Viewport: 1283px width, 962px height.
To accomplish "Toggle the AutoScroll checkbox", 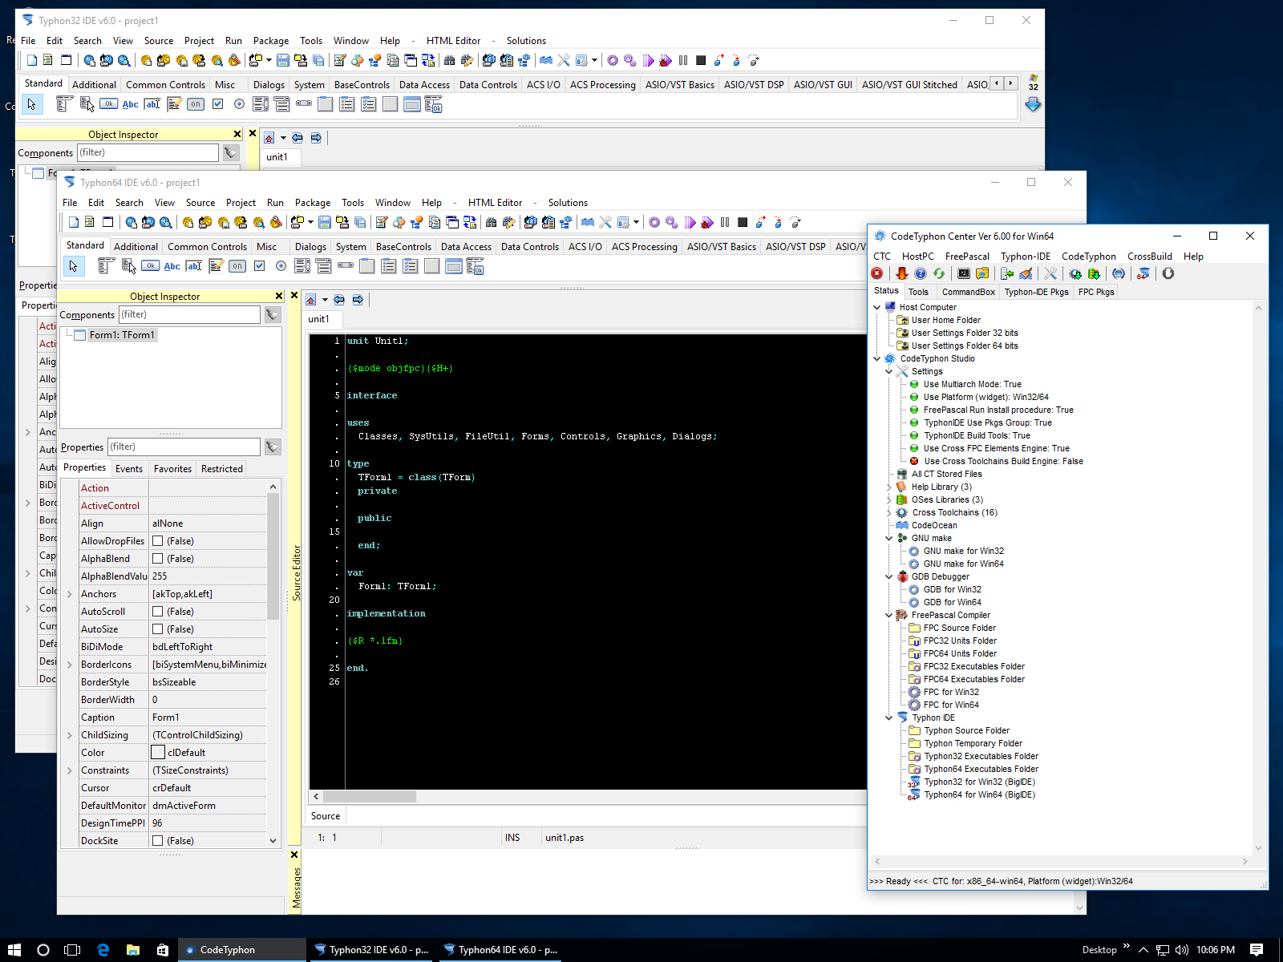I will [158, 612].
